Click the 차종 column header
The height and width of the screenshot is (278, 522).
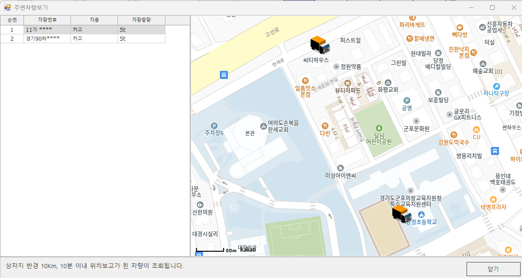click(x=94, y=20)
